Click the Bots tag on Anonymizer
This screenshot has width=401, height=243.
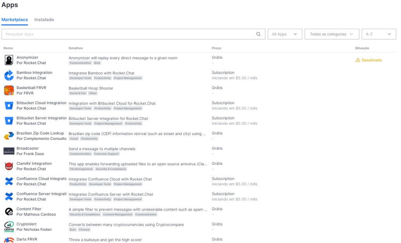97,63
